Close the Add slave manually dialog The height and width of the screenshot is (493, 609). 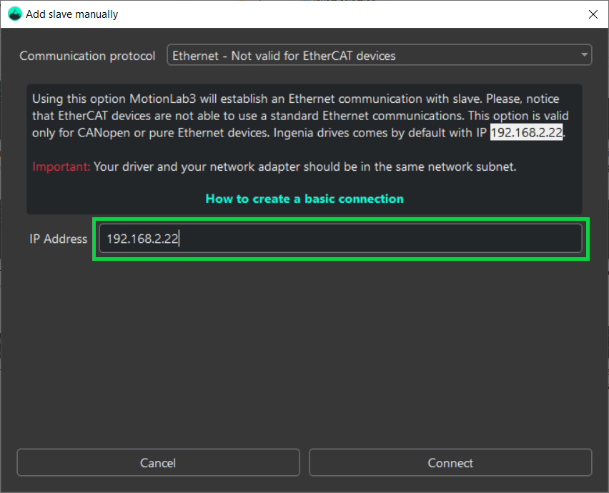click(x=593, y=14)
